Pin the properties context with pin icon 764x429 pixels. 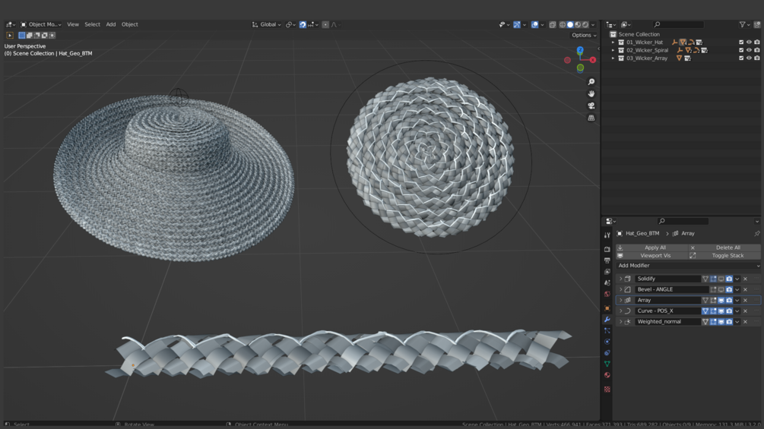(x=756, y=233)
